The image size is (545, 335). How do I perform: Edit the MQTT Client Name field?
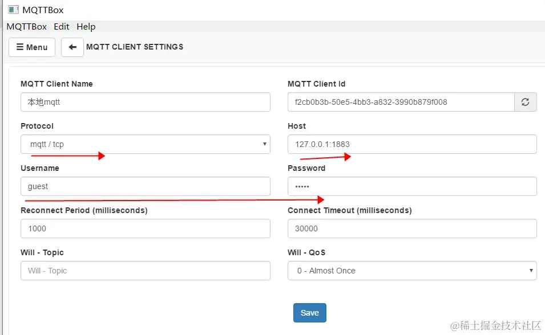[x=145, y=102]
